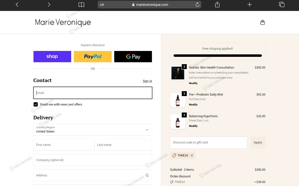Click the free shipping progress bar
The width and height of the screenshot is (299, 186).
pos(217,56)
